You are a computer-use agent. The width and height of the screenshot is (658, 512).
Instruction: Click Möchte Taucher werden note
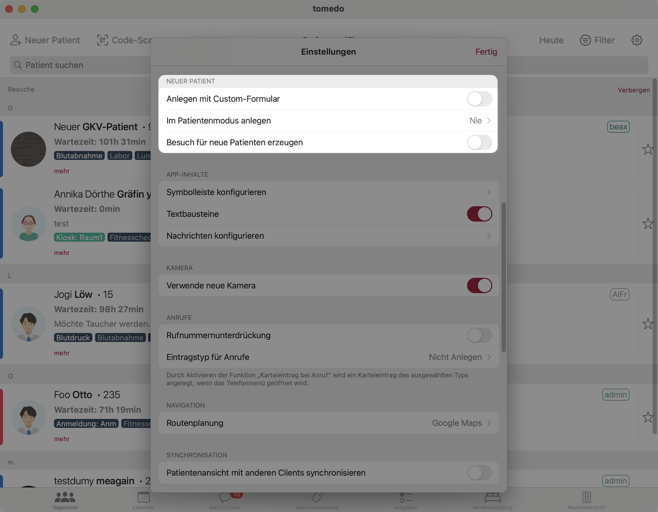[x=102, y=324]
